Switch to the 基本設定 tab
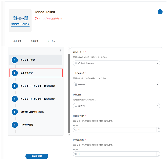The width and height of the screenshot is (167, 160). pyautogui.click(x=17, y=41)
